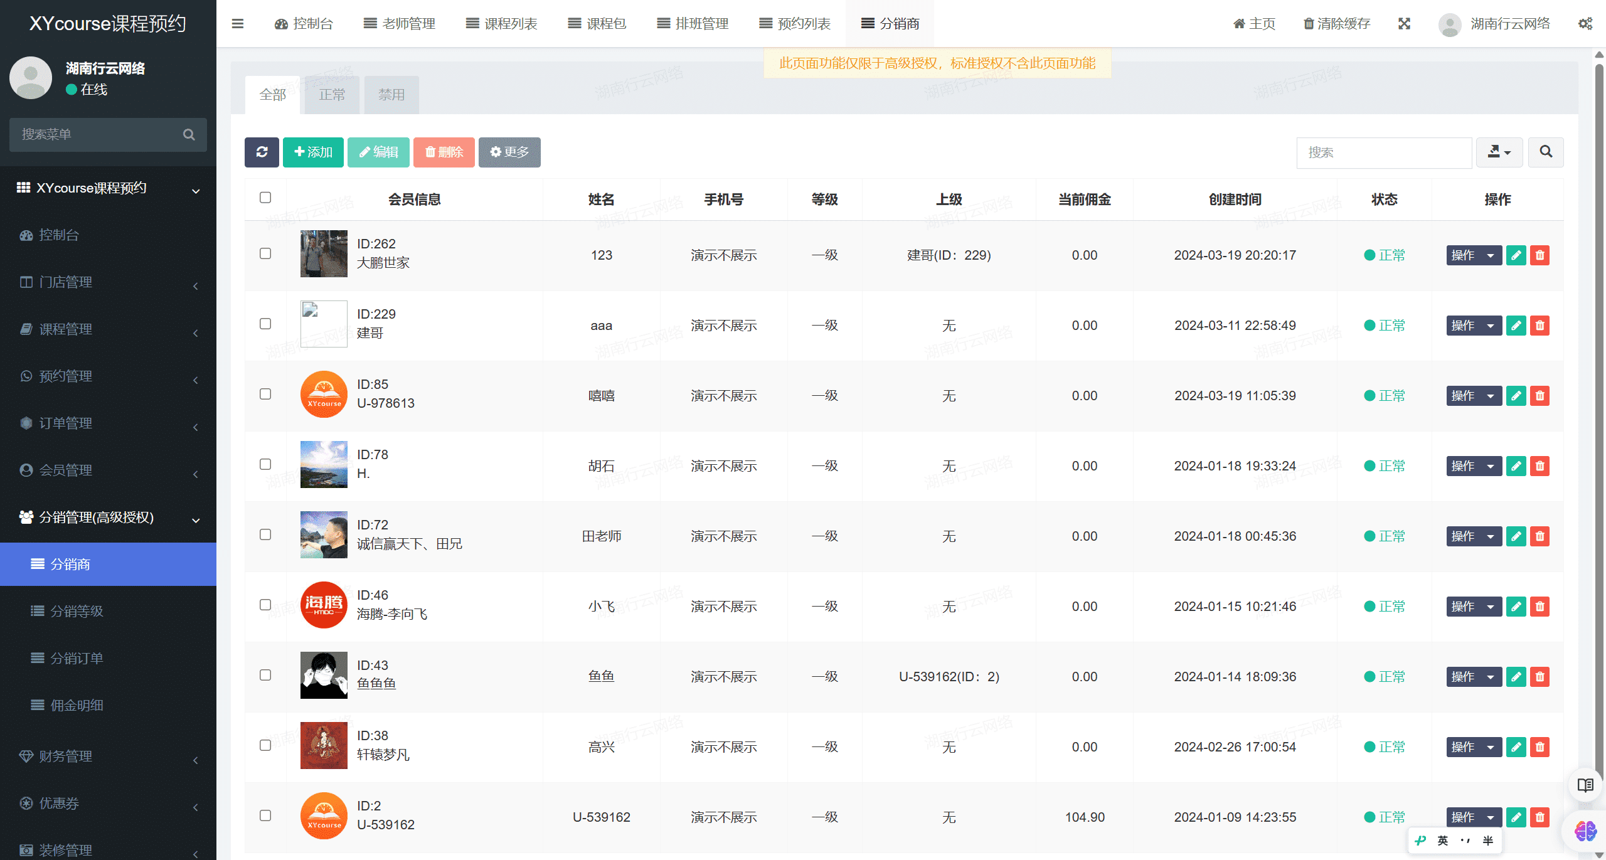
Task: Expand 订单管理 sidebar menu
Action: (108, 423)
